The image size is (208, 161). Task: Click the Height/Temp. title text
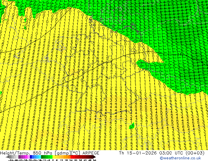pos(16,153)
